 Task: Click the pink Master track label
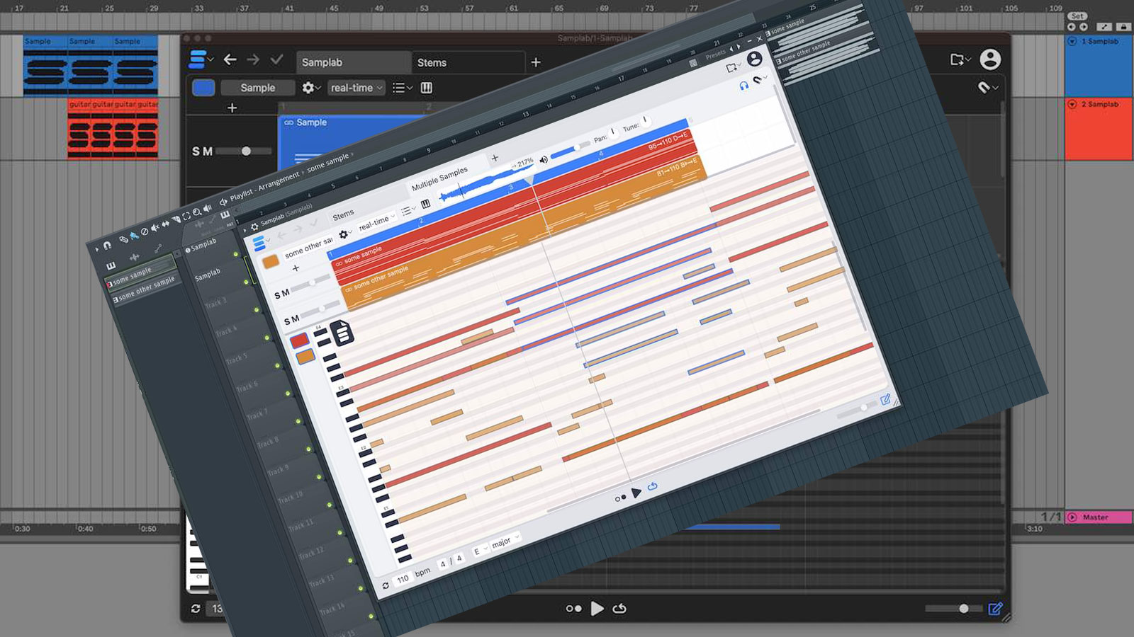pos(1099,517)
